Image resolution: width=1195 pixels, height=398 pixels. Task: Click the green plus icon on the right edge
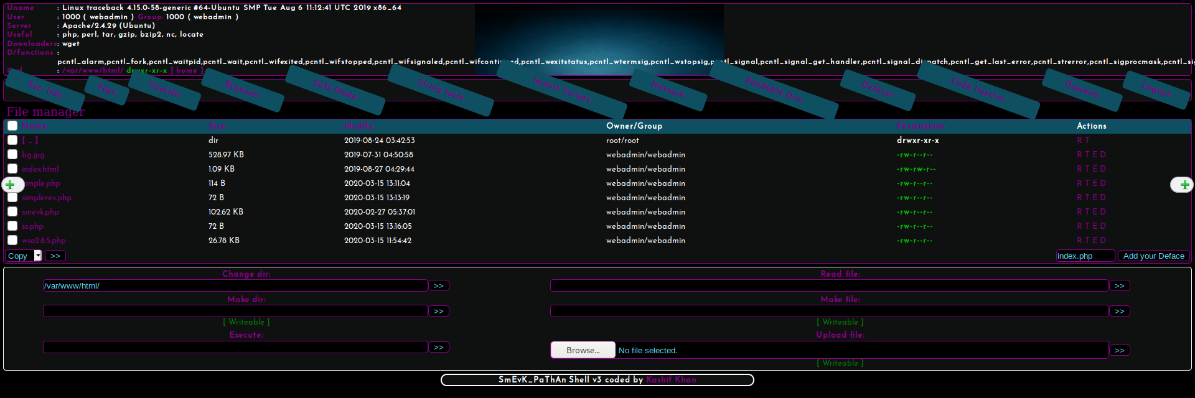click(1184, 185)
